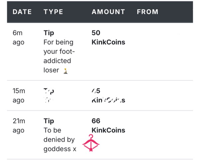Screen dimensions: 200x161
Task: Click 'KinkCoins' under the 66 amount
Action: point(108,130)
